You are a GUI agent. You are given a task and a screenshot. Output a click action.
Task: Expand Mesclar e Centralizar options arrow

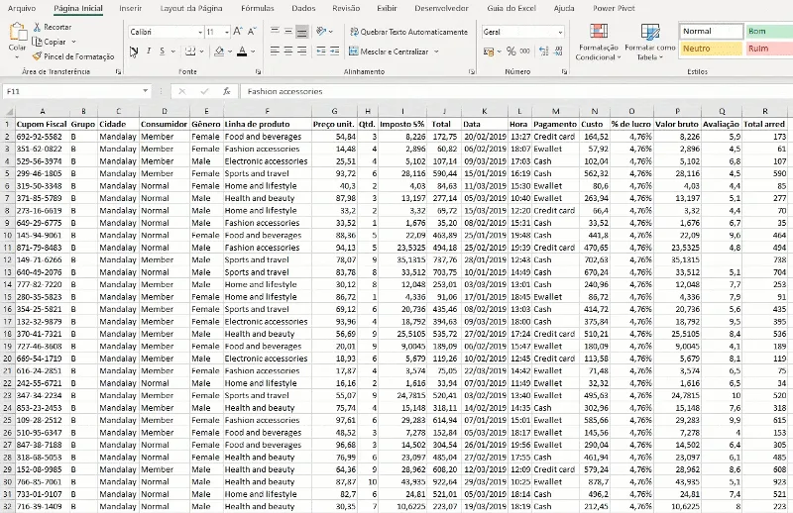436,51
